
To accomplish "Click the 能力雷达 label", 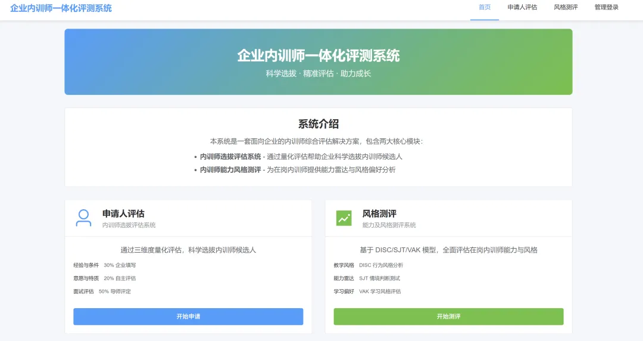I will coord(344,278).
